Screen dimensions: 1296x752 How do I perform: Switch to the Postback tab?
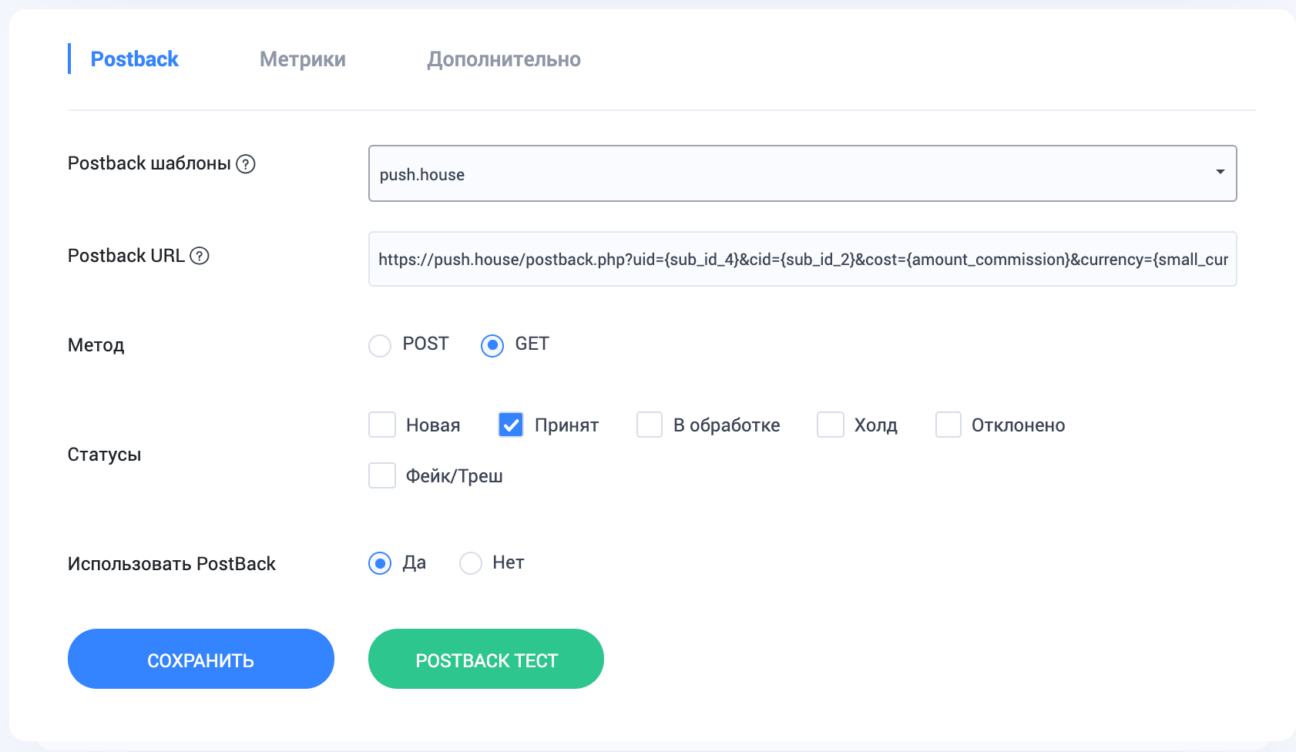tap(135, 59)
